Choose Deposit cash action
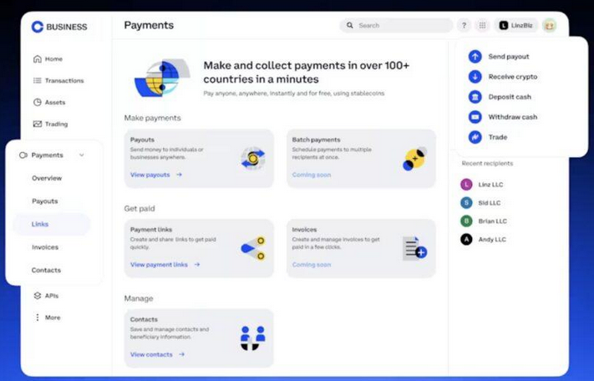Screen dimensions: 594x381 click(510, 97)
